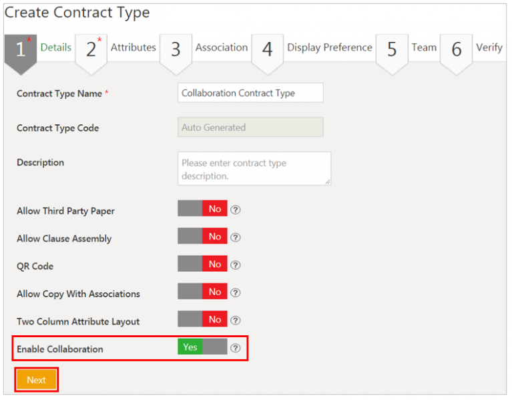This screenshot has height=400, width=512.
Task: Open the QR Code help tooltip icon
Action: click(x=235, y=265)
